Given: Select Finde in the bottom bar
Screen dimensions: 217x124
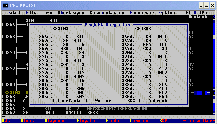Looking at the screenshot, I should pyautogui.click(x=112, y=121).
